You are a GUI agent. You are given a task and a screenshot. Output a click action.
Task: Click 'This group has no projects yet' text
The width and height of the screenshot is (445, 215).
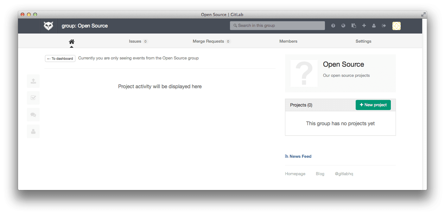(340, 124)
